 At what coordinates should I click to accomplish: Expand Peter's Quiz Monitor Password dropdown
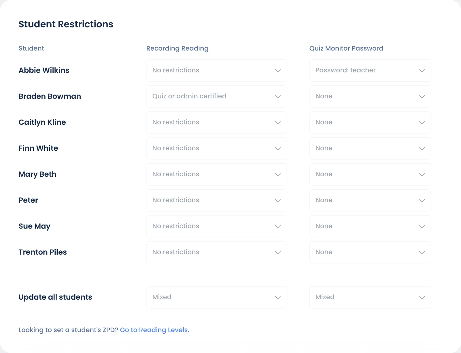(x=370, y=200)
